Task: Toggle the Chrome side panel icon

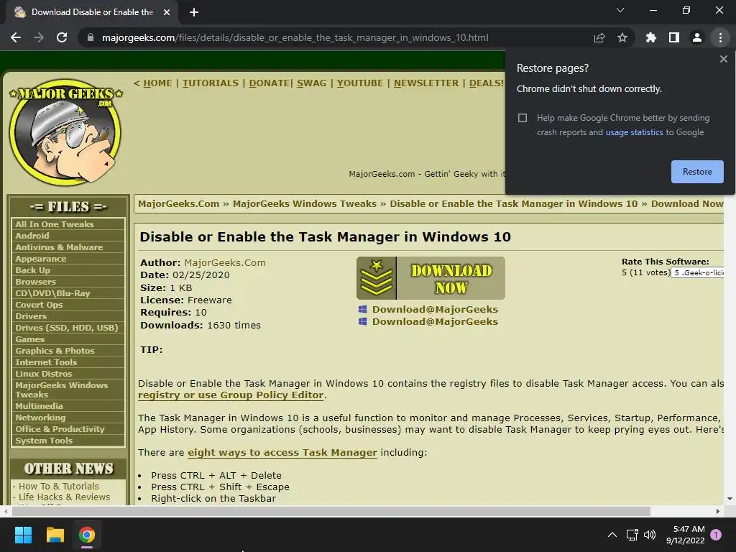Action: click(674, 37)
